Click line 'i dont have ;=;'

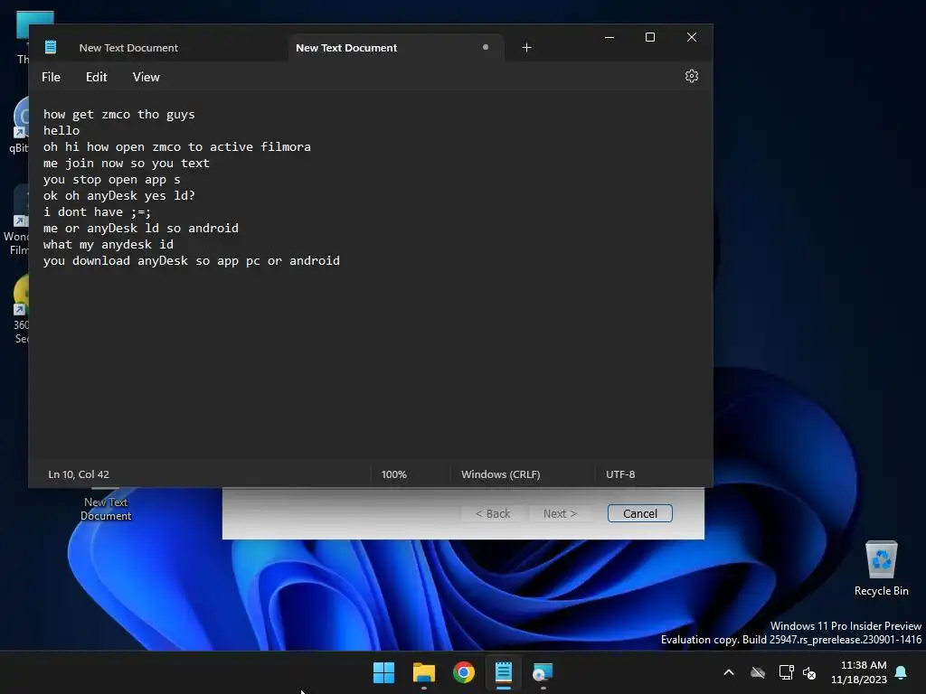pos(97,211)
